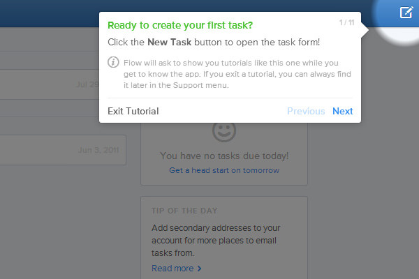This screenshot has height=279, width=419.
Task: Click the TIP OF THE DAY heading
Action: [184, 211]
